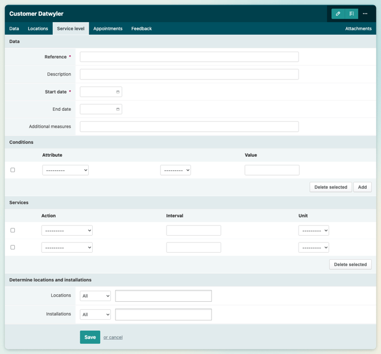Click the 'or cancel' link

(x=113, y=338)
